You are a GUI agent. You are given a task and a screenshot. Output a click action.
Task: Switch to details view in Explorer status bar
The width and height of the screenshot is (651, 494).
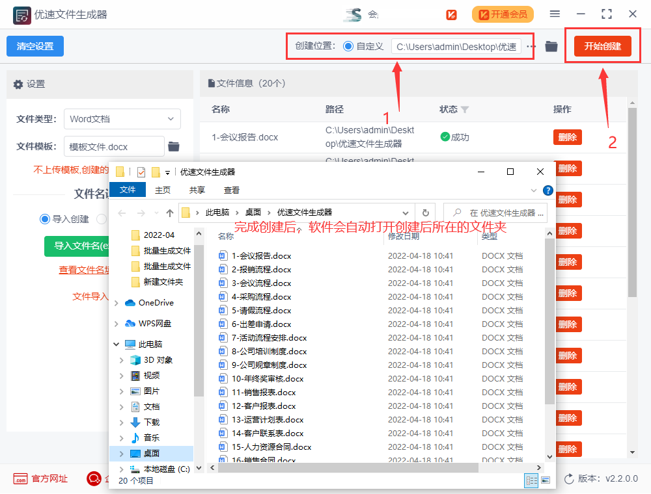point(531,480)
